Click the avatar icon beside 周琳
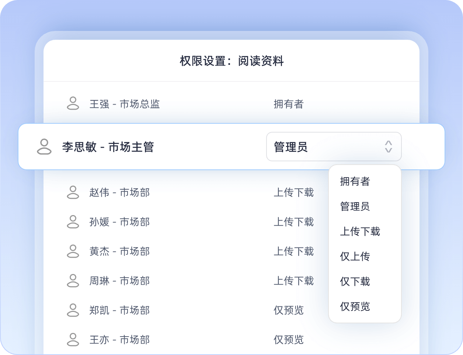The image size is (463, 355). pos(73,281)
